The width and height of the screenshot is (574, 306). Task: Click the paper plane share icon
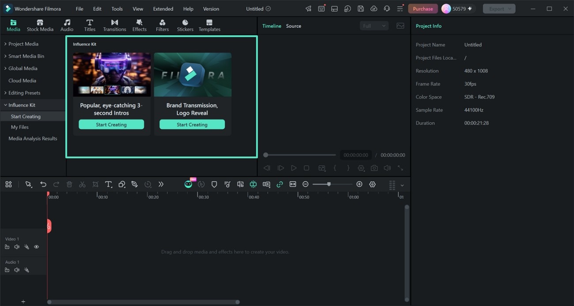[308, 9]
